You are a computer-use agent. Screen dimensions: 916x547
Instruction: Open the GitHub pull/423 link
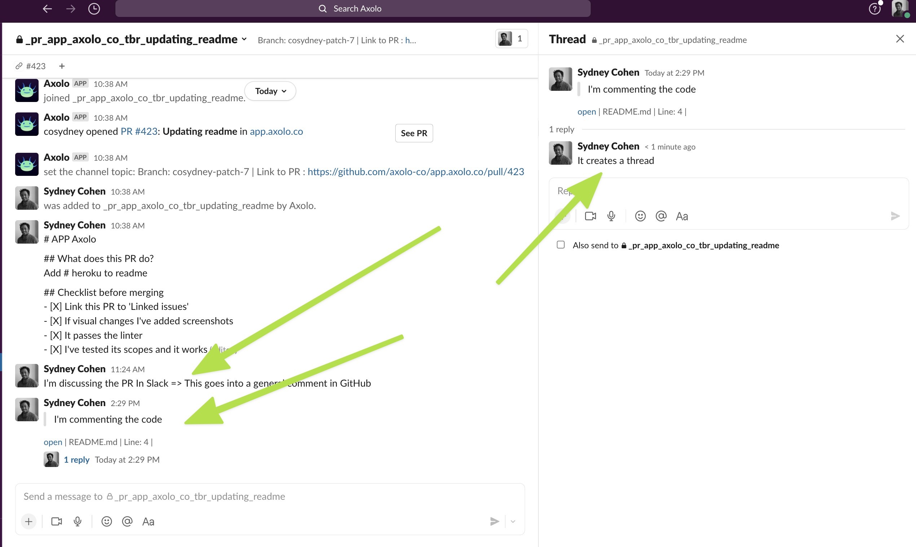pyautogui.click(x=415, y=172)
